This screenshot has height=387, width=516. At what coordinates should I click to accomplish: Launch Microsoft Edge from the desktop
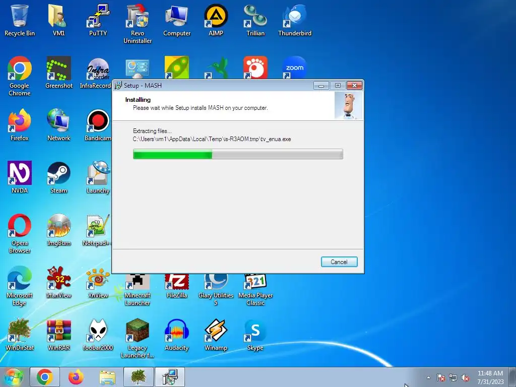pos(20,286)
